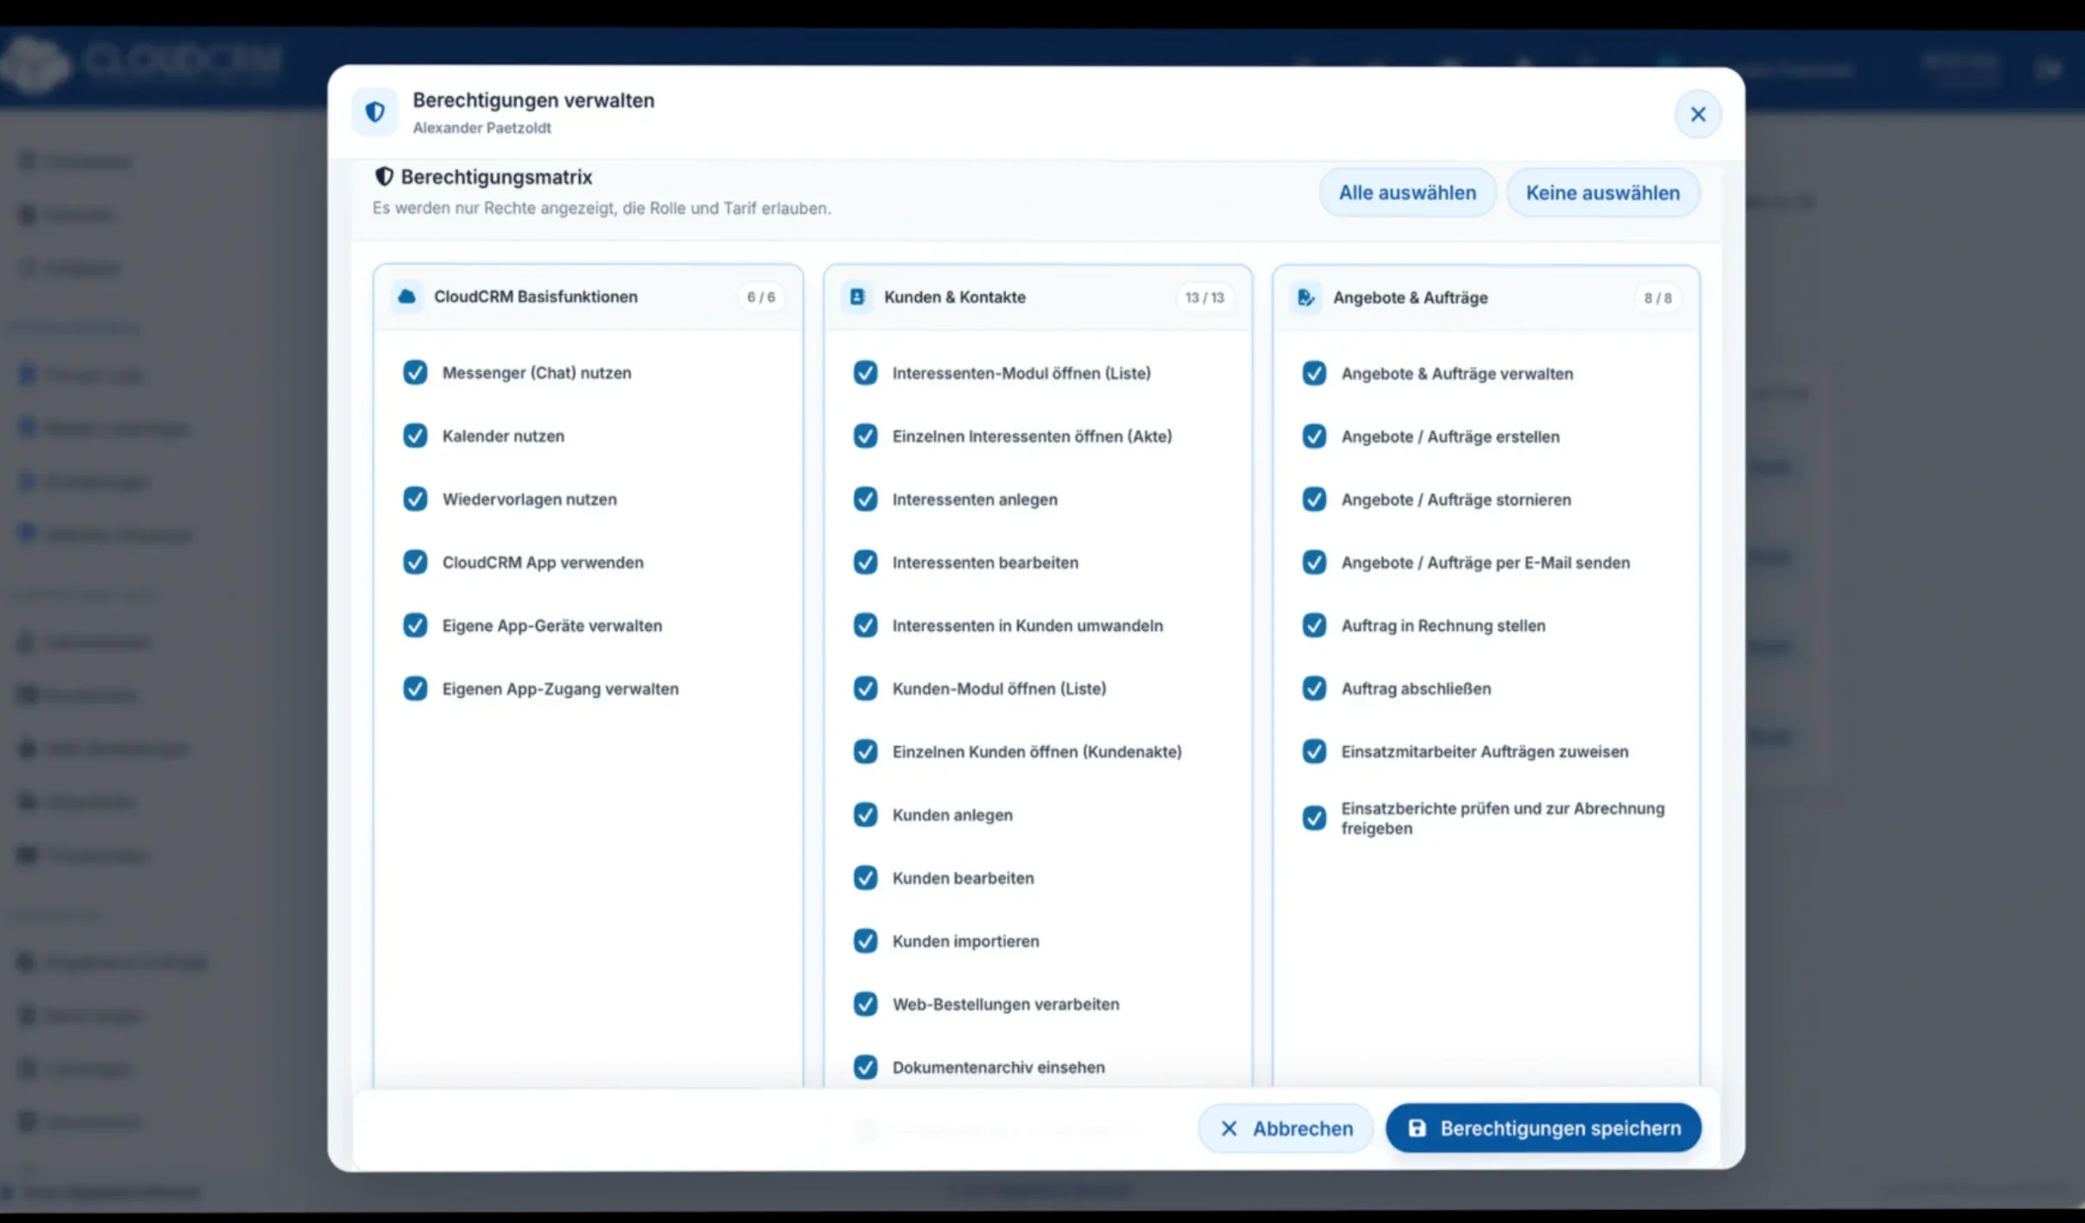Screen dimensions: 2085x1223
Task: Uncheck Kunden-Modul öffnen (Liste)
Action: (866, 689)
